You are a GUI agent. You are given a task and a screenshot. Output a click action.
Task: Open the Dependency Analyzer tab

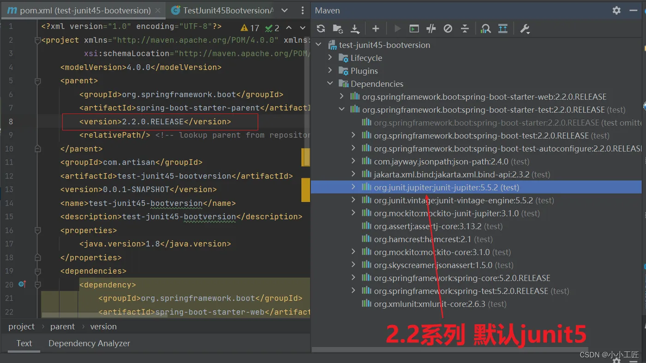click(x=89, y=343)
